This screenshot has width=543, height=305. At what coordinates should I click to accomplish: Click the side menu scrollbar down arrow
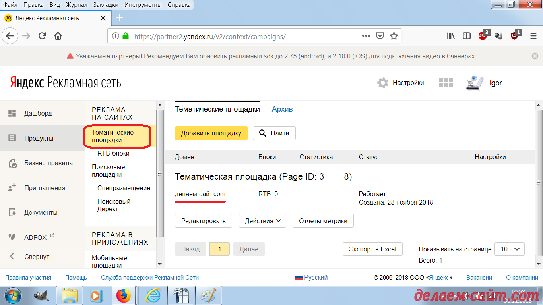160,264
